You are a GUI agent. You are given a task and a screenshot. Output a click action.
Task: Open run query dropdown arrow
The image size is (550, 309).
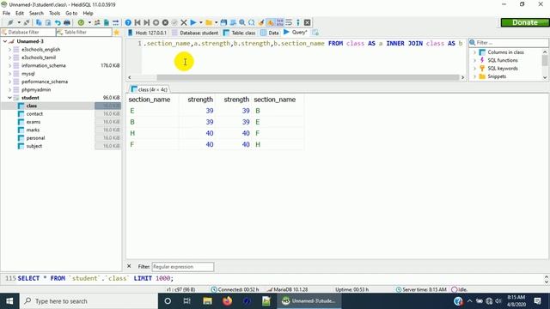[201, 22]
